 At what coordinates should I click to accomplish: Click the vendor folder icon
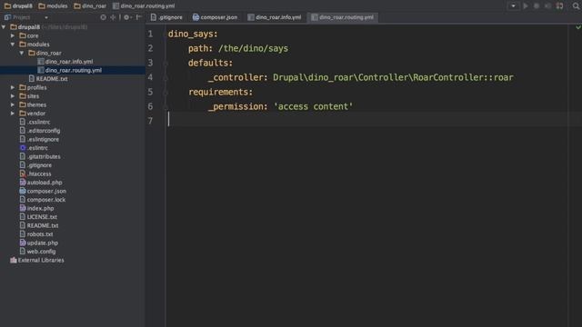point(23,113)
